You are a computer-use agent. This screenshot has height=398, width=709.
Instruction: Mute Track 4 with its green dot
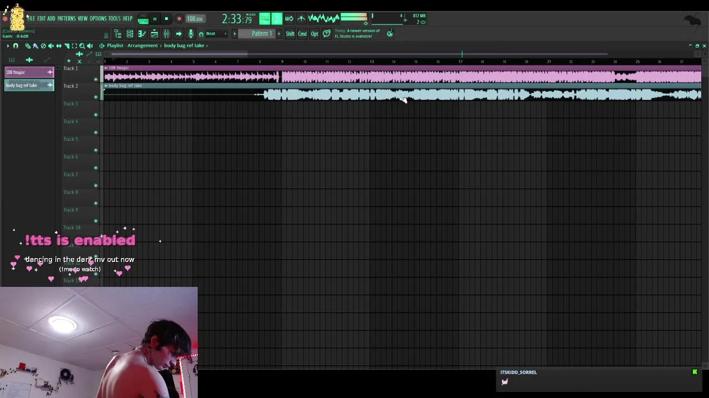pos(96,133)
